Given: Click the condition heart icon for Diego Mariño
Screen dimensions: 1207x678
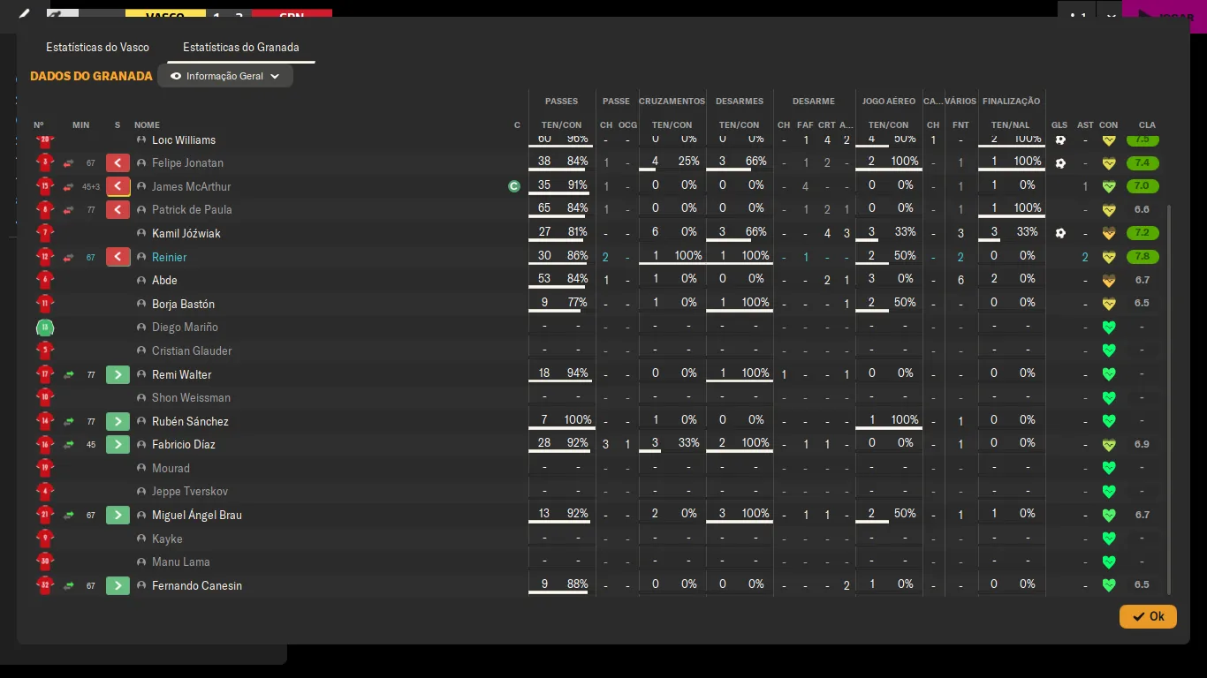Looking at the screenshot, I should click(x=1109, y=328).
